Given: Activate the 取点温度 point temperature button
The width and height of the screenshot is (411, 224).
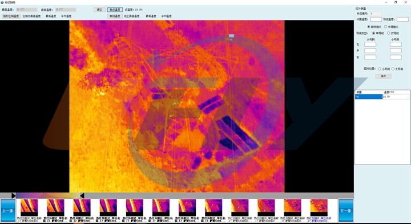Looking at the screenshot, I should (x=115, y=10).
